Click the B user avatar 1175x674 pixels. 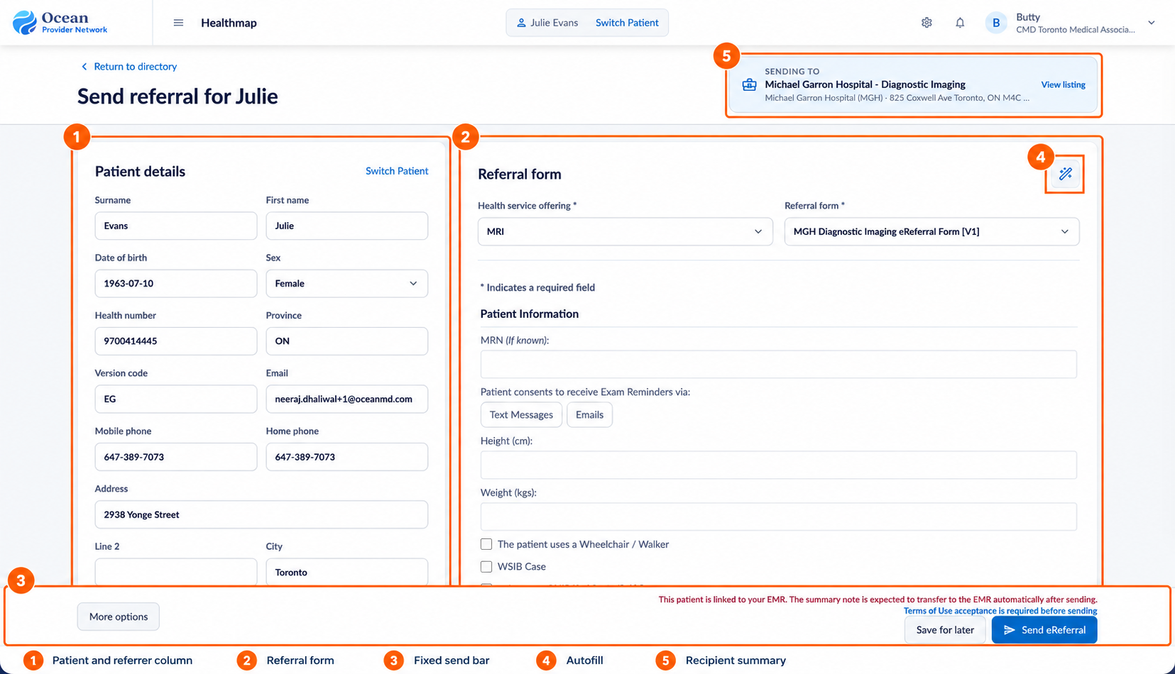(x=996, y=23)
